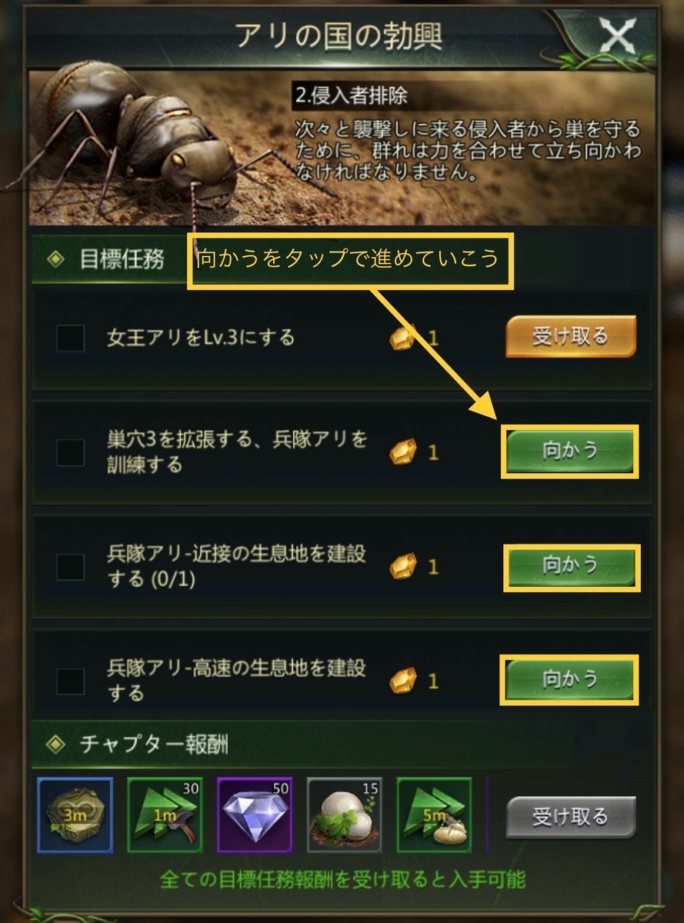This screenshot has height=923, width=684.
Task: Tap 向かう for 巣穴3を拡張する task
Action: tap(570, 452)
